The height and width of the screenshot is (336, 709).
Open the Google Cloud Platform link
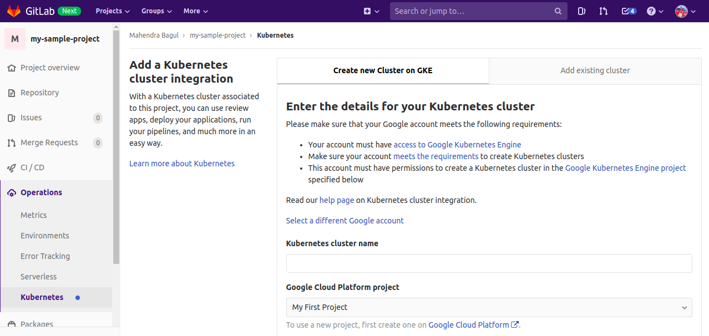click(469, 325)
